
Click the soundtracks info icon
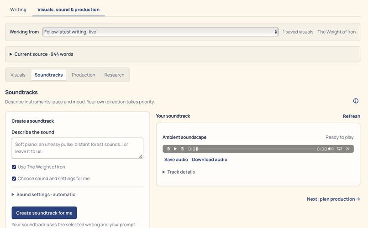(x=356, y=101)
